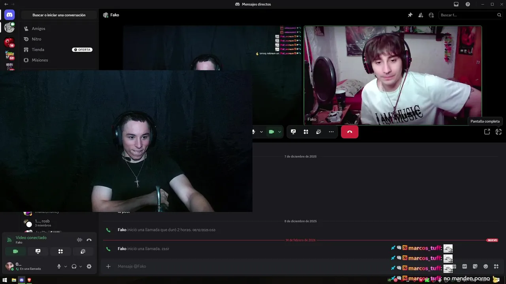Image resolution: width=506 pixels, height=284 pixels.
Task: Go back with the title bar arrow
Action: (6, 4)
